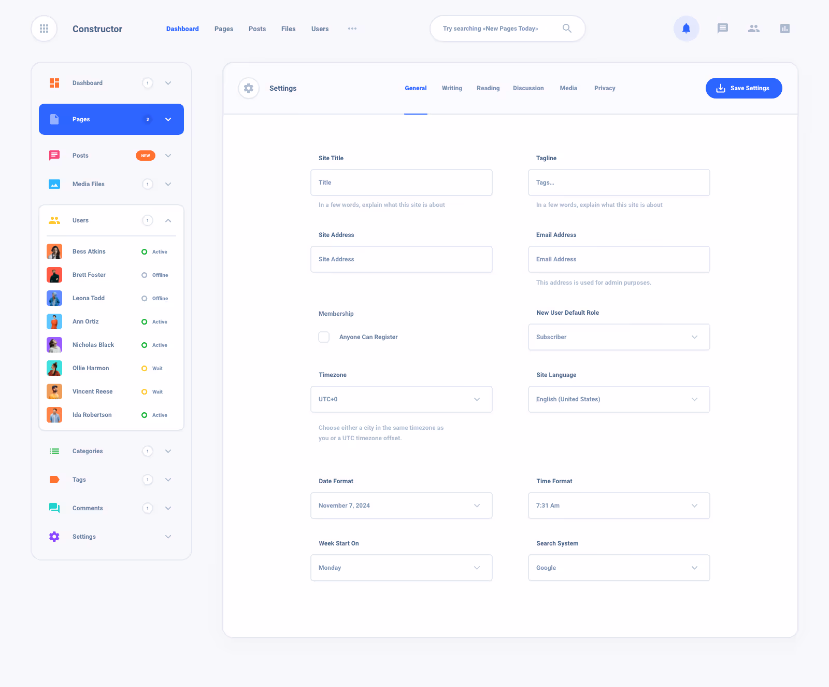Select the Tags icon in sidebar
Image resolution: width=829 pixels, height=687 pixels.
(54, 479)
